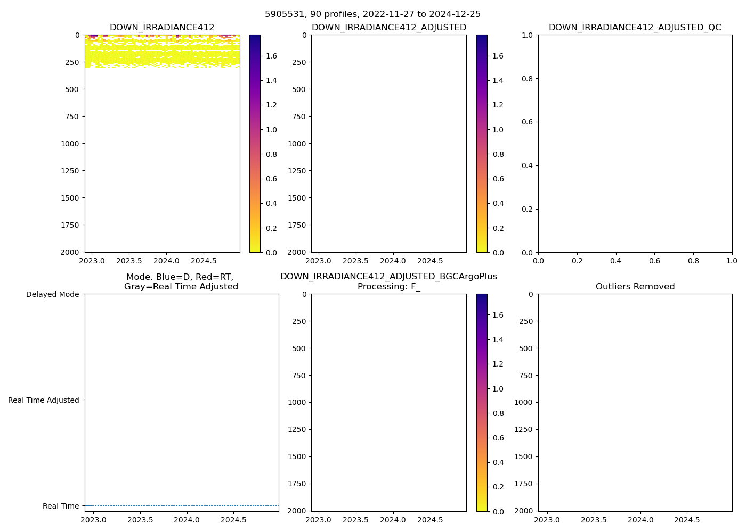Click the blue dotted Real Time data line
This screenshot has width=746, height=532.
(181, 505)
